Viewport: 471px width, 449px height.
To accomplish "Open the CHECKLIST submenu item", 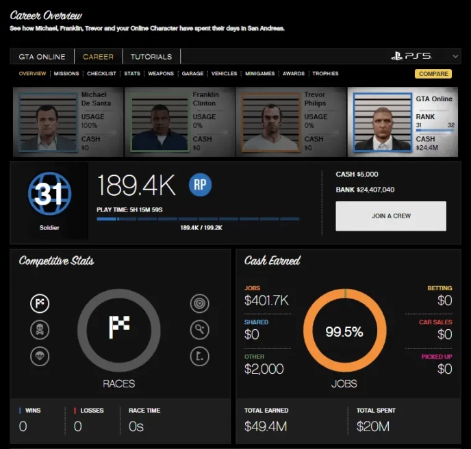I will 101,74.
